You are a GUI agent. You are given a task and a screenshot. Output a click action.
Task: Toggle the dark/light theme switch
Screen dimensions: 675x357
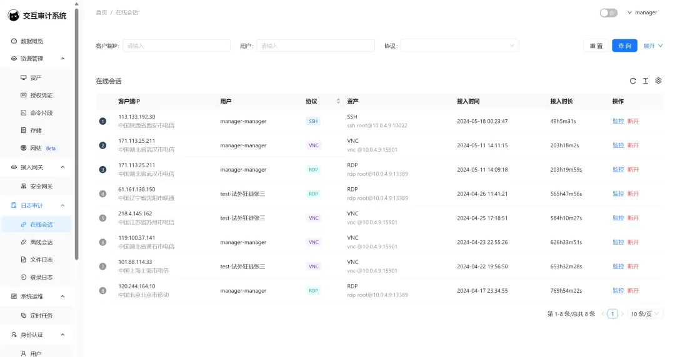pyautogui.click(x=607, y=12)
